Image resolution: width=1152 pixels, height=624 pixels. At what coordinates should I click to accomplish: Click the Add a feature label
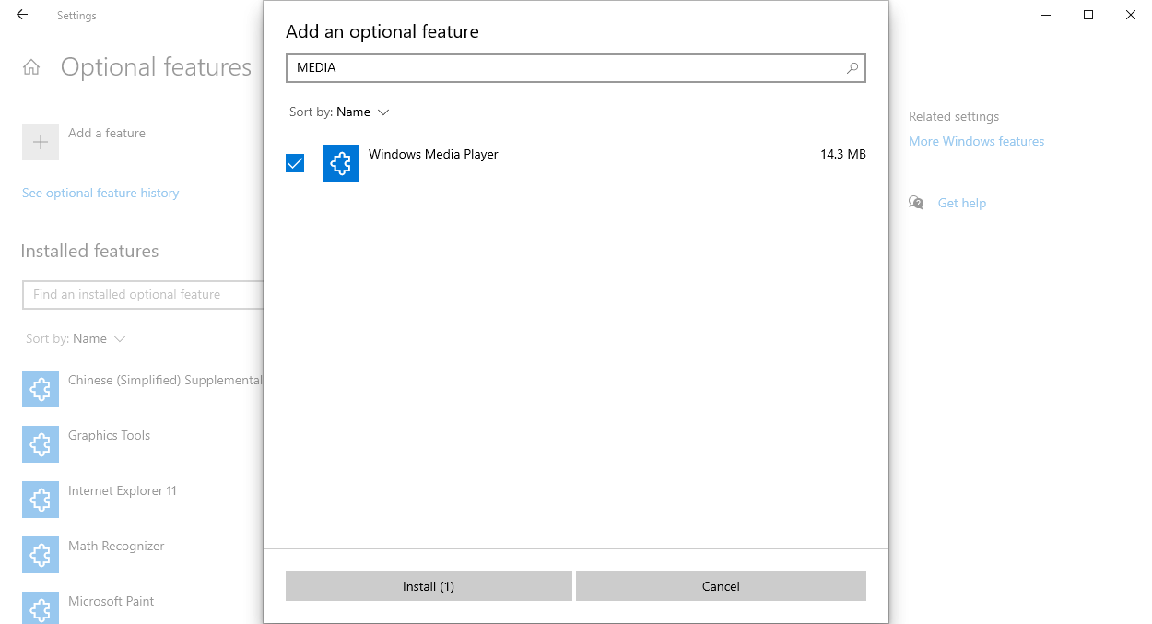107,134
